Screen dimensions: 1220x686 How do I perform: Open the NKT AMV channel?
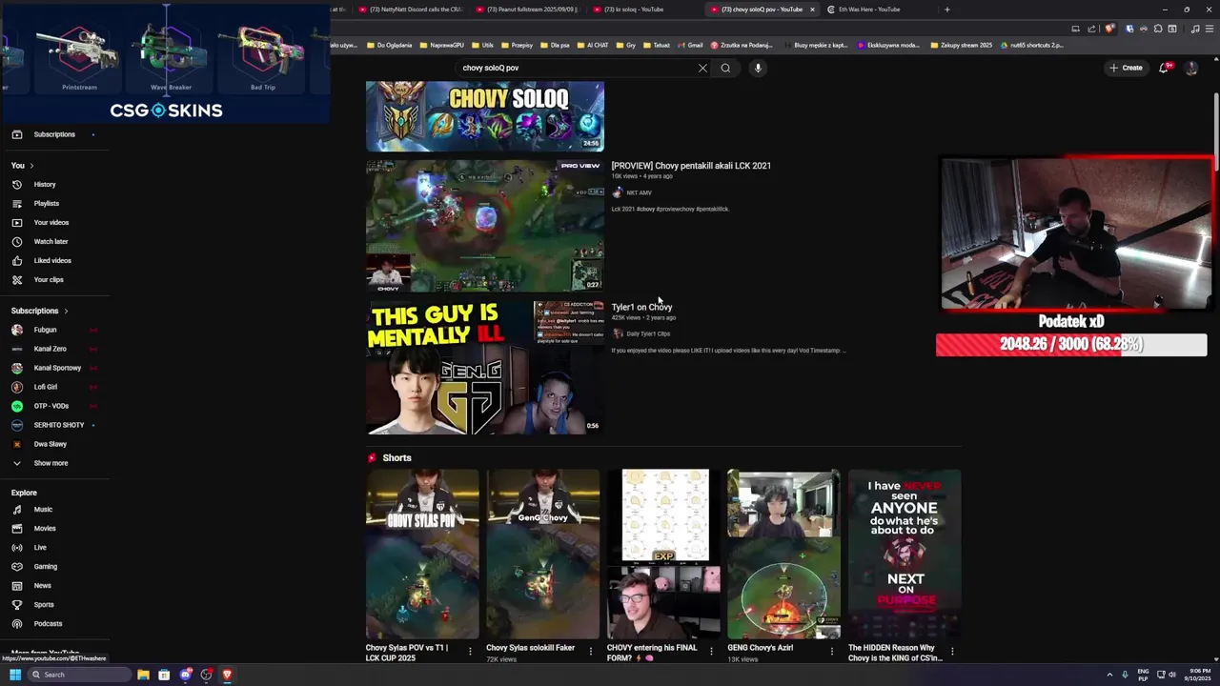(639, 193)
